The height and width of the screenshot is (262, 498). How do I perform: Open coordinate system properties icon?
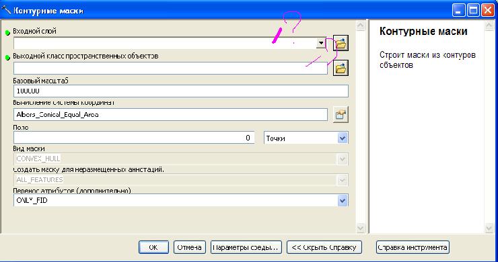click(341, 114)
